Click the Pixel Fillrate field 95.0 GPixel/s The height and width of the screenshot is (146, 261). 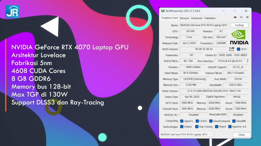click(191, 73)
